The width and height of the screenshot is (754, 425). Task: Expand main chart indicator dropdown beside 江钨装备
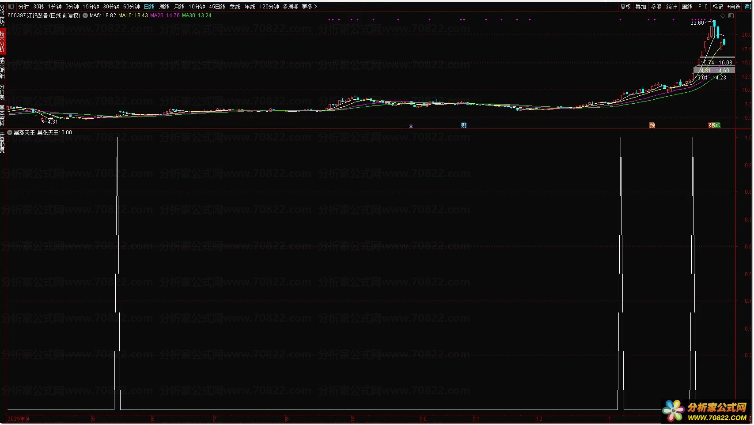tap(85, 15)
